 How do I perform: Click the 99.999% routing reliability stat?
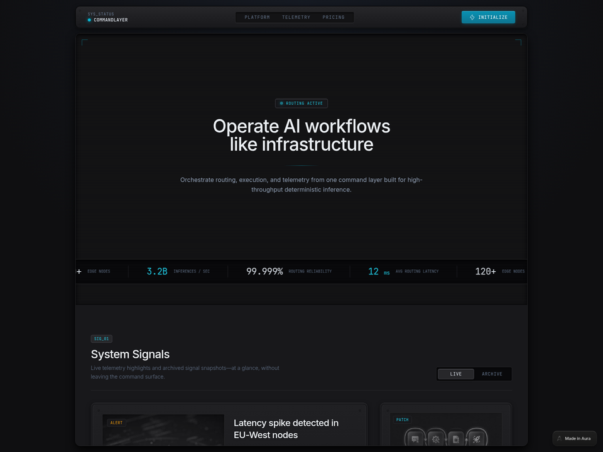pyautogui.click(x=289, y=271)
